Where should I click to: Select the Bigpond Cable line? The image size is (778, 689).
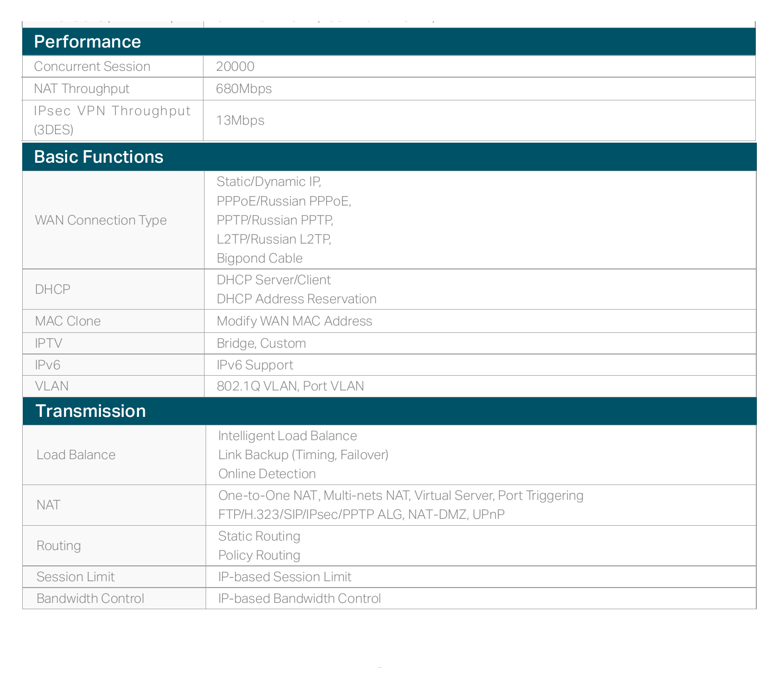[x=260, y=258]
